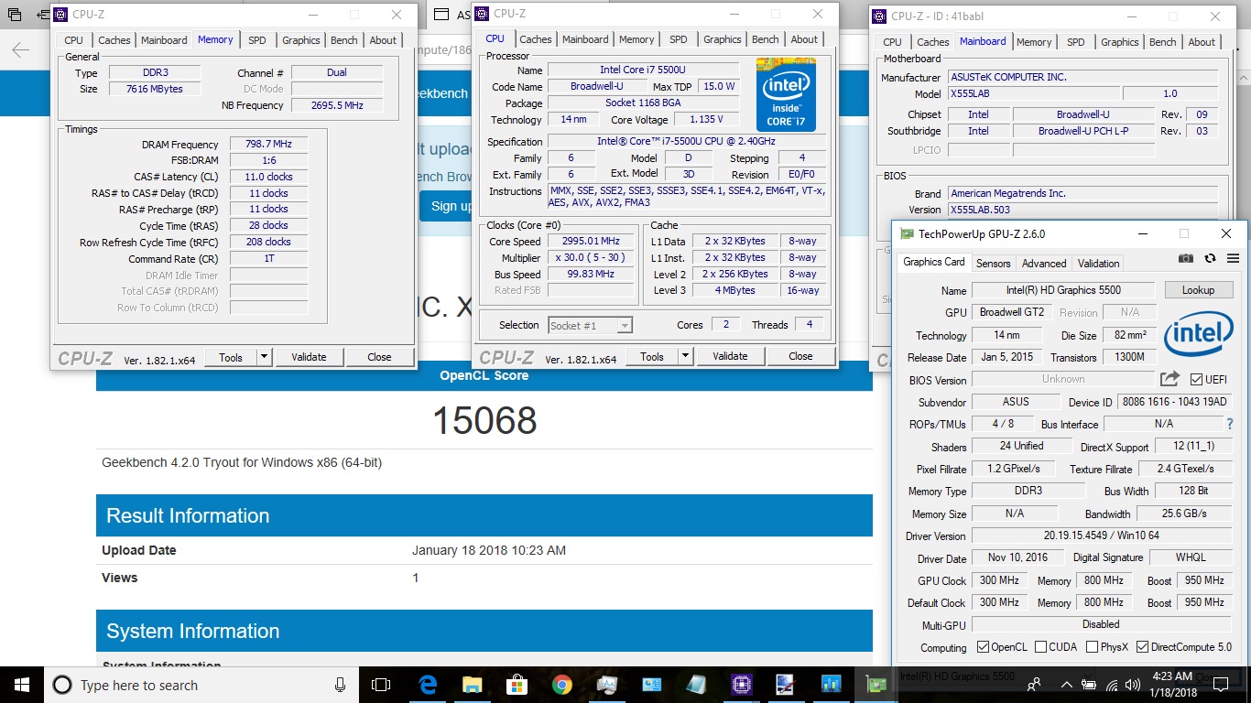Toggle the CUDA checkbox

pyautogui.click(x=1040, y=647)
